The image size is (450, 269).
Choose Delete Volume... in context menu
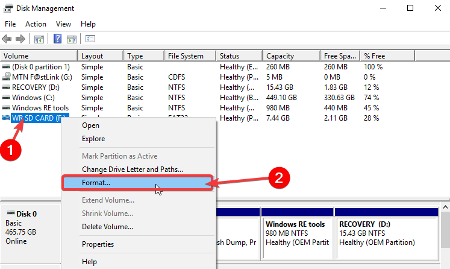coord(107,226)
